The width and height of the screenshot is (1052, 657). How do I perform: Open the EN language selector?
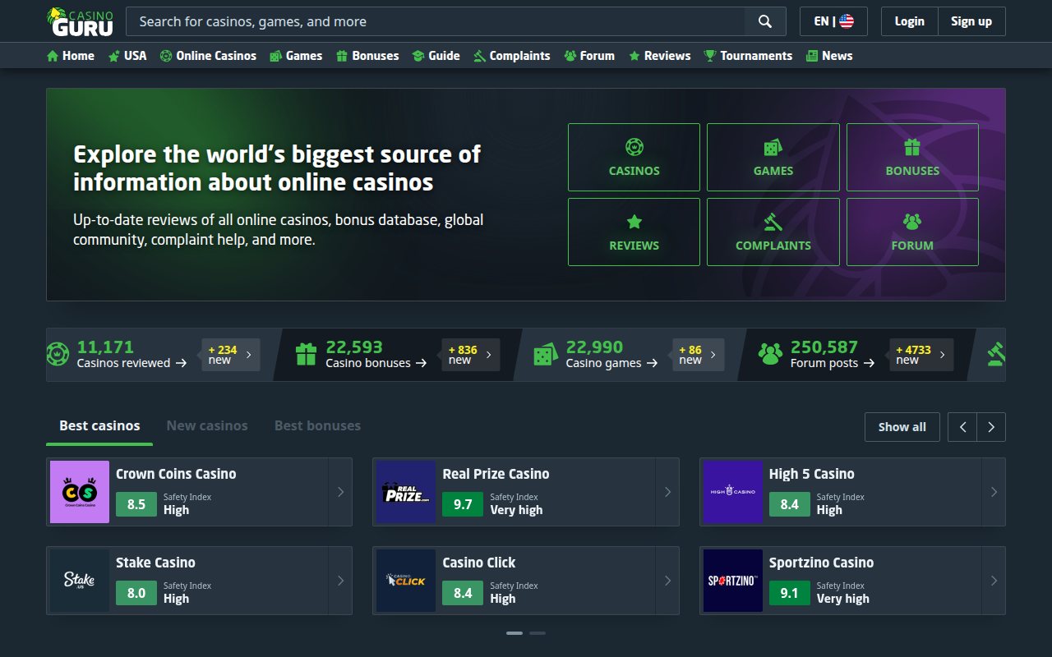point(833,21)
